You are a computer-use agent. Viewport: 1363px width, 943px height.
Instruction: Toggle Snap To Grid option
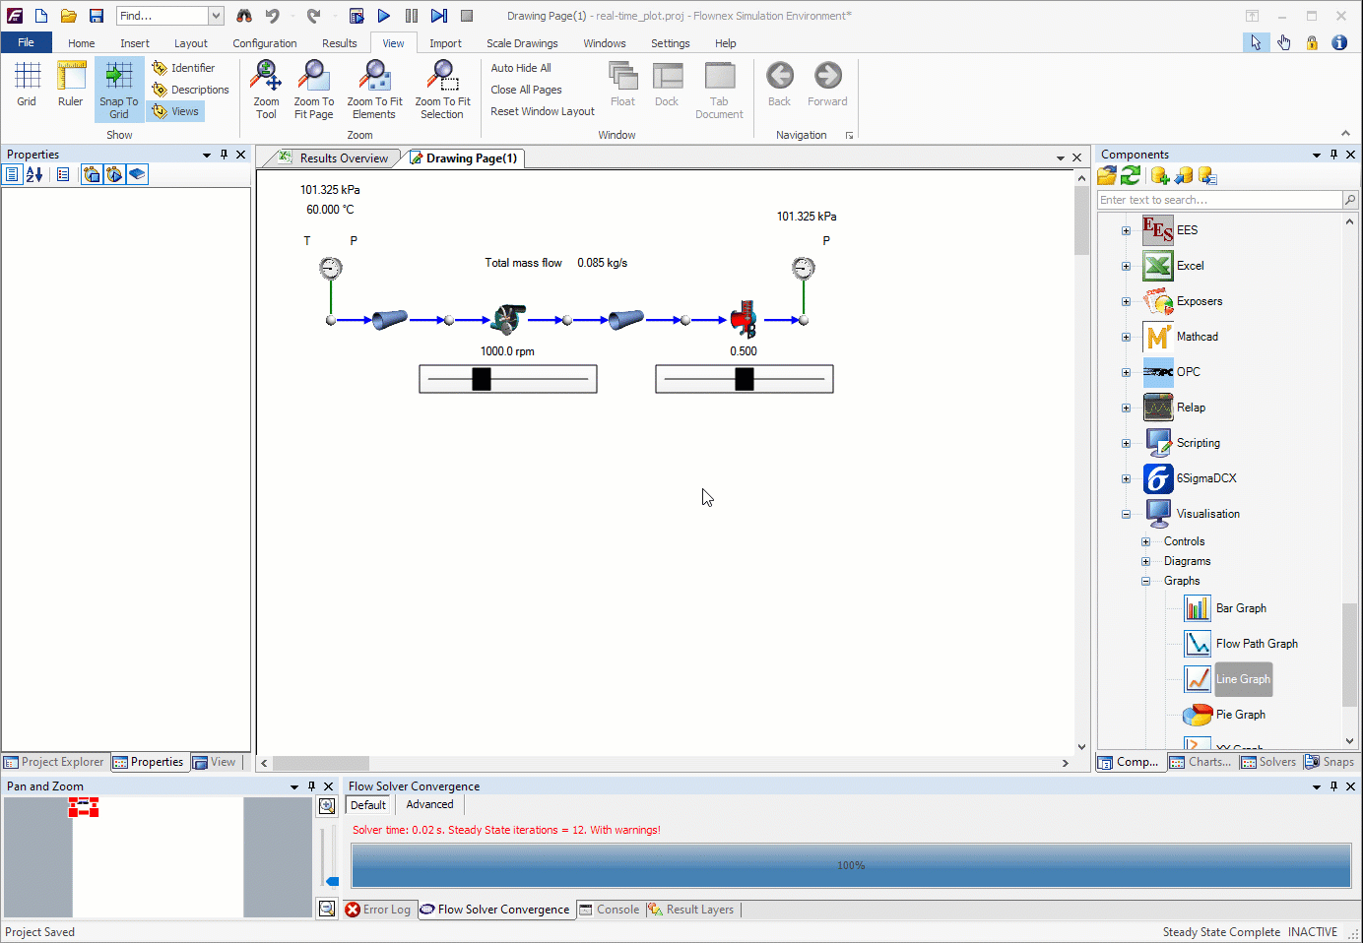pos(119,89)
